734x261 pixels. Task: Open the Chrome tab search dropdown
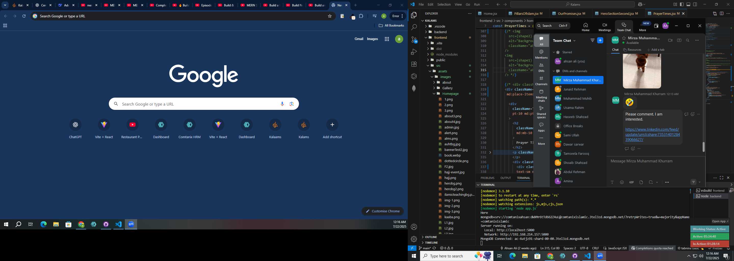tap(5, 5)
